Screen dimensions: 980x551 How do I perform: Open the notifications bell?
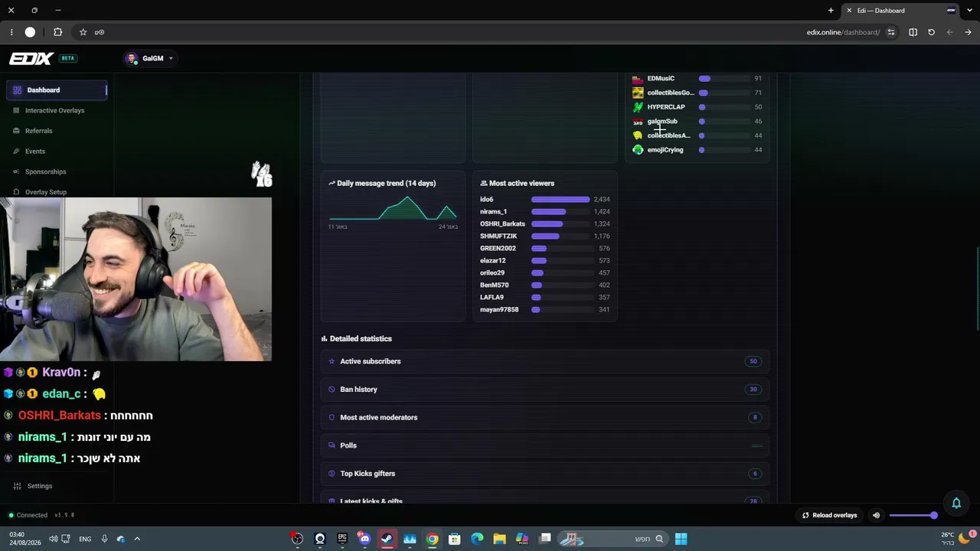[x=956, y=503]
